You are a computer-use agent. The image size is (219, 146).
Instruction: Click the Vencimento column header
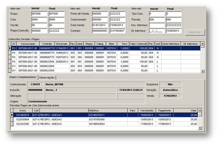coord(147,111)
